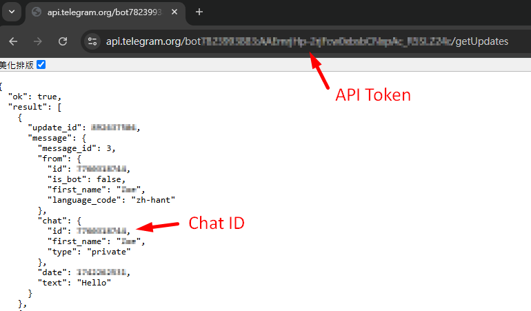This screenshot has height=311, width=531.
Task: Focus the address bar URL field
Action: coord(306,41)
